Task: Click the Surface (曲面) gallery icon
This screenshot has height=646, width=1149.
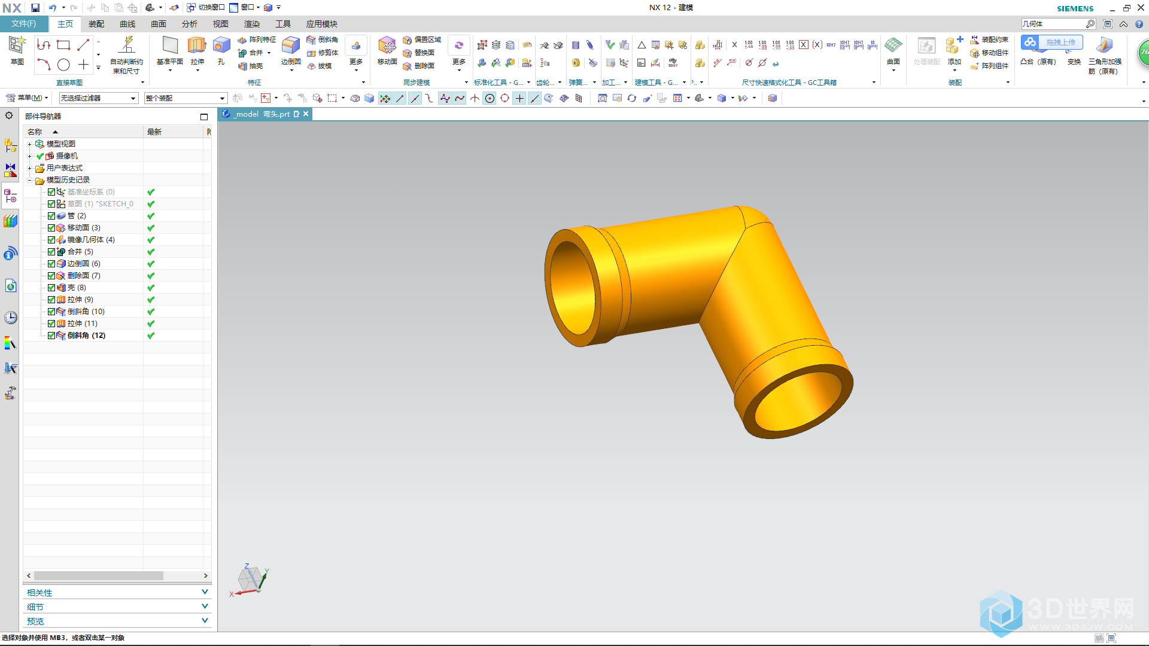Action: point(893,45)
